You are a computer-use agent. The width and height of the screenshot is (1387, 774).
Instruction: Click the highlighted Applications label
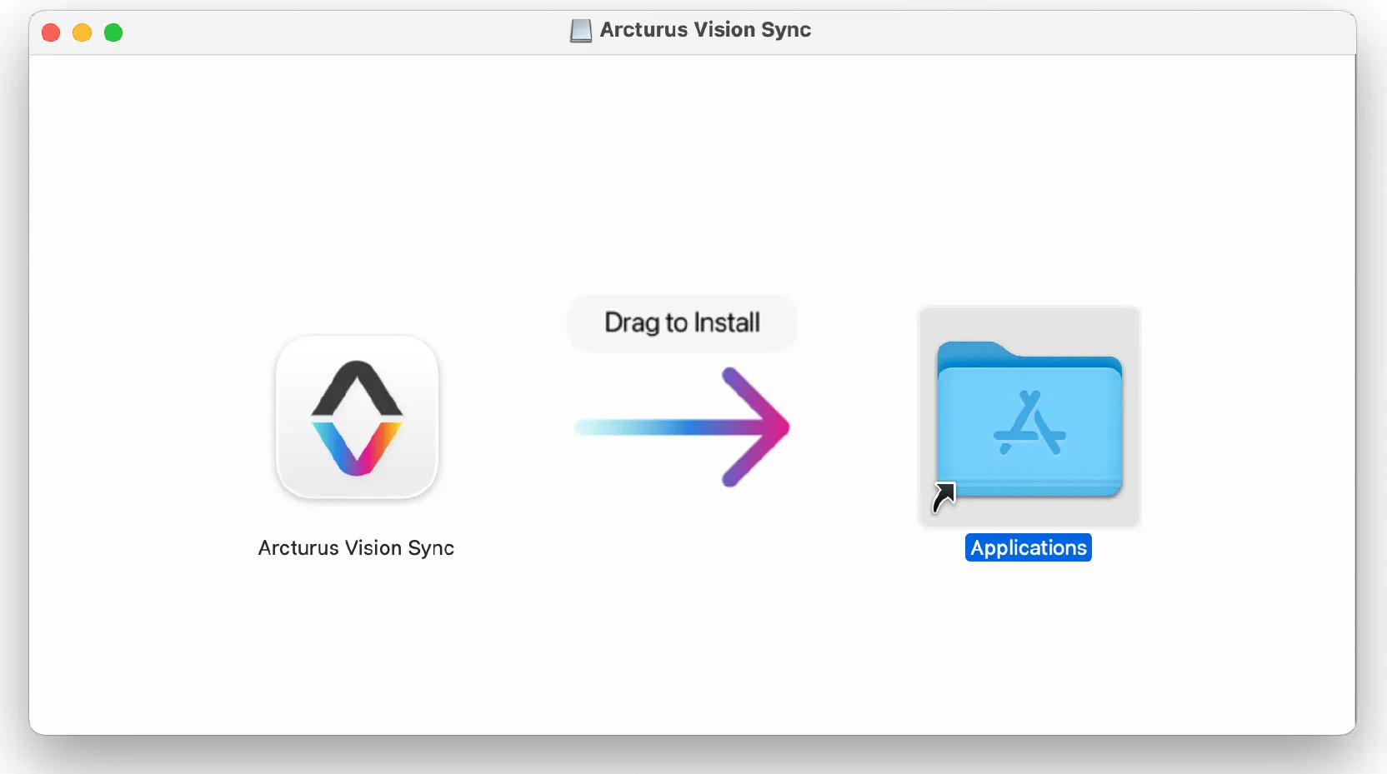(x=1029, y=547)
